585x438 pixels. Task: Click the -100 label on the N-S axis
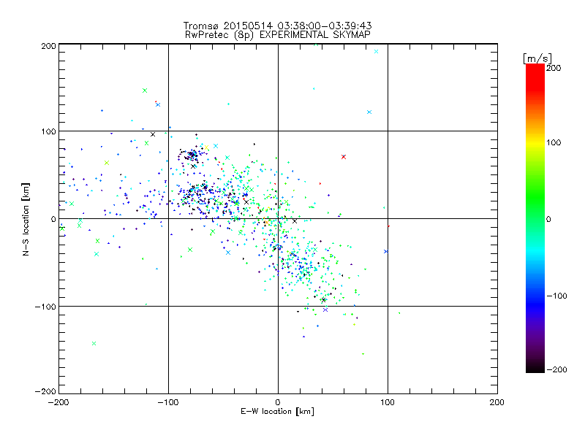[45, 307]
